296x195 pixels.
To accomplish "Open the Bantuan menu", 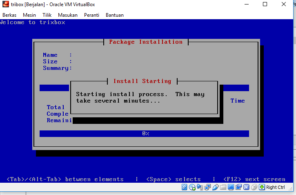I will pos(115,15).
